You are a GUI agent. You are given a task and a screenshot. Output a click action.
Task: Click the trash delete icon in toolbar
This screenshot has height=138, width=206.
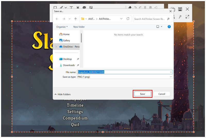145,7
